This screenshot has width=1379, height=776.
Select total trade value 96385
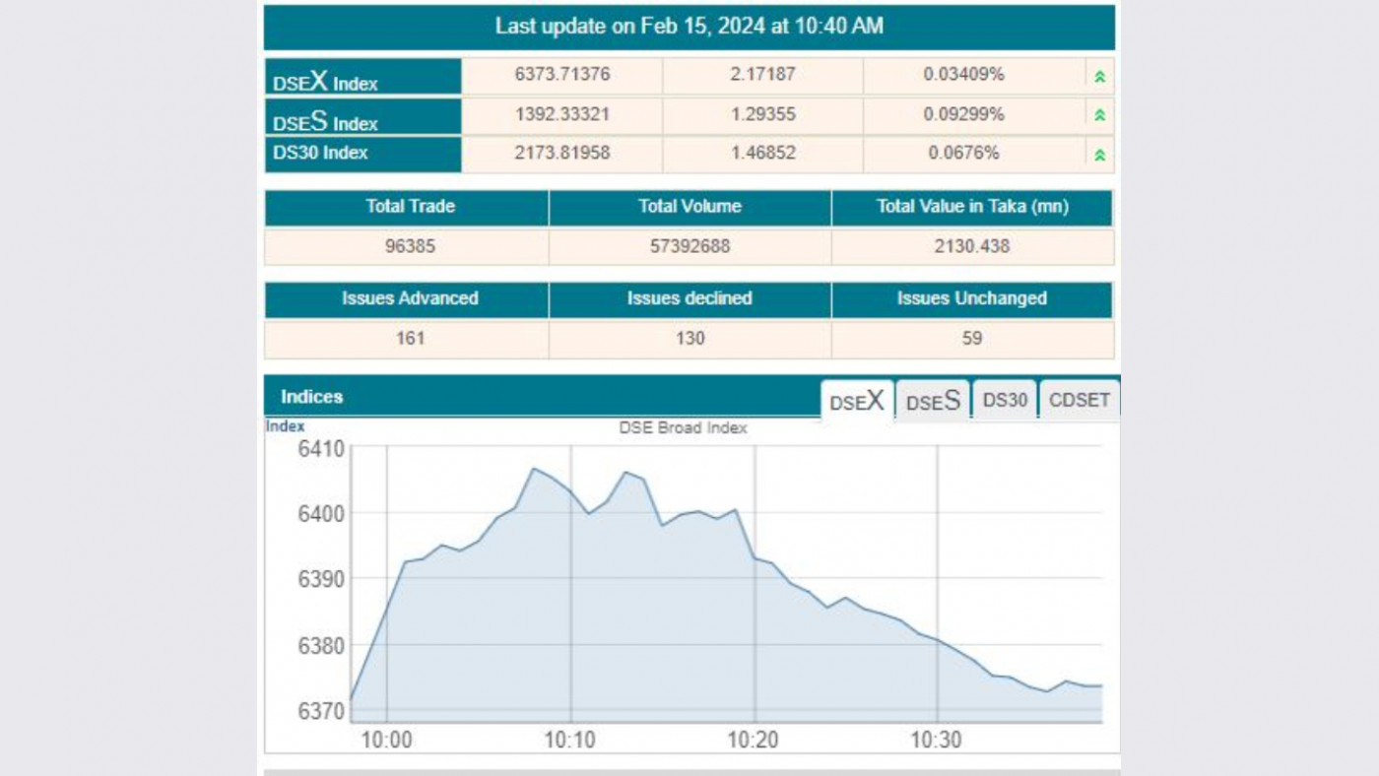pyautogui.click(x=410, y=246)
